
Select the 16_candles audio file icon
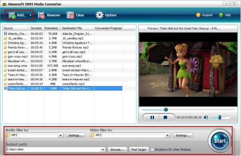coord(6,38)
